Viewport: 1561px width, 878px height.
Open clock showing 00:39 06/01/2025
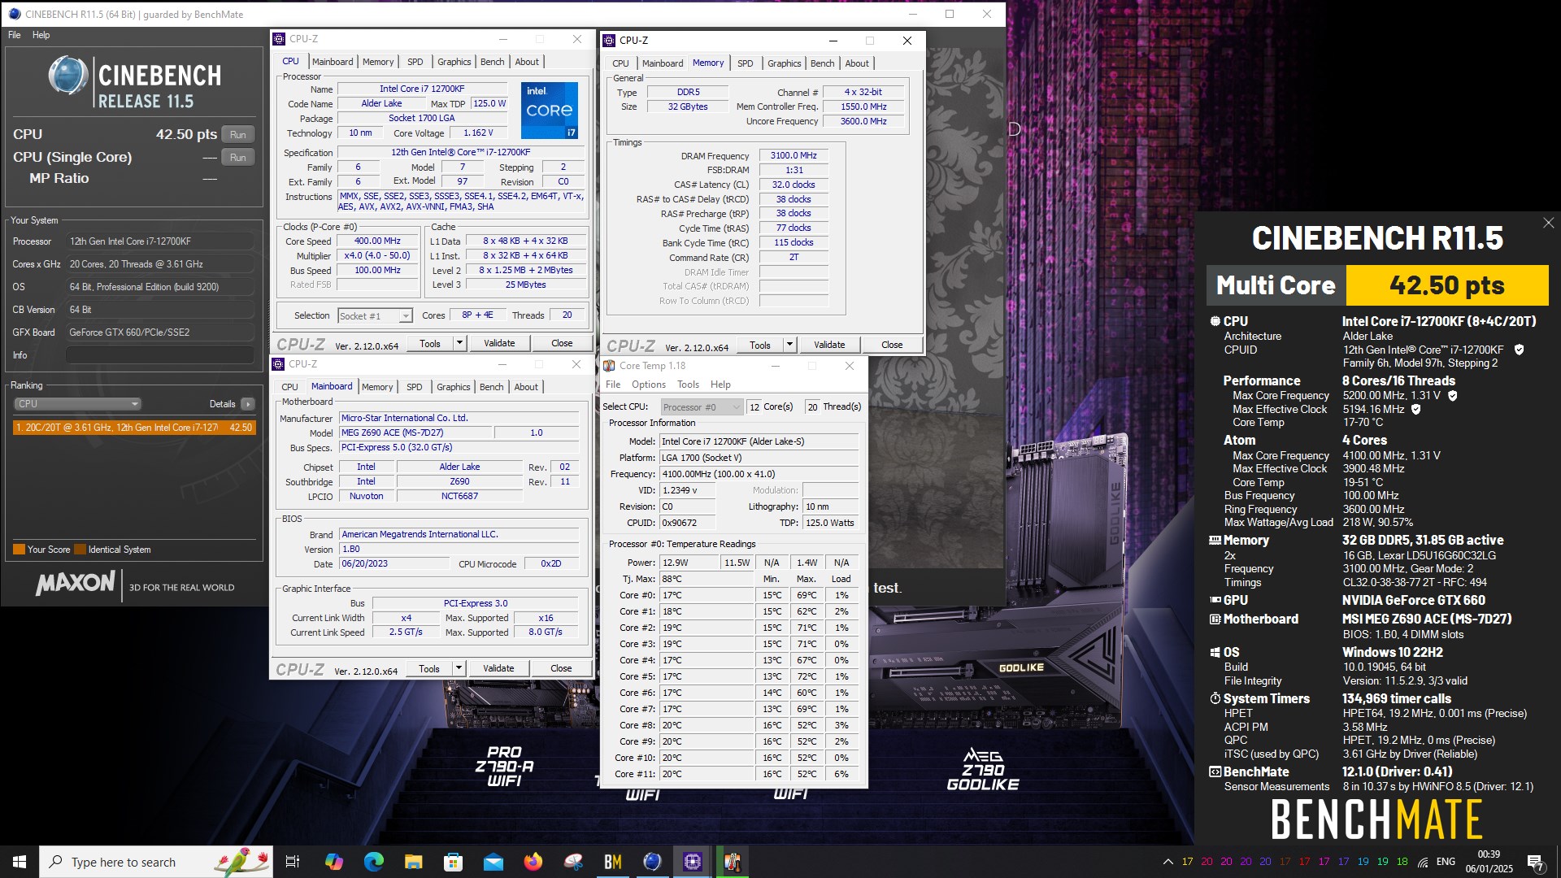(x=1489, y=862)
